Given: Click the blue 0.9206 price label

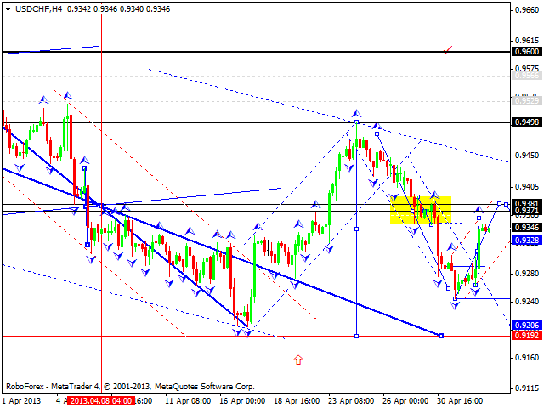Looking at the screenshot, I should (524, 326).
